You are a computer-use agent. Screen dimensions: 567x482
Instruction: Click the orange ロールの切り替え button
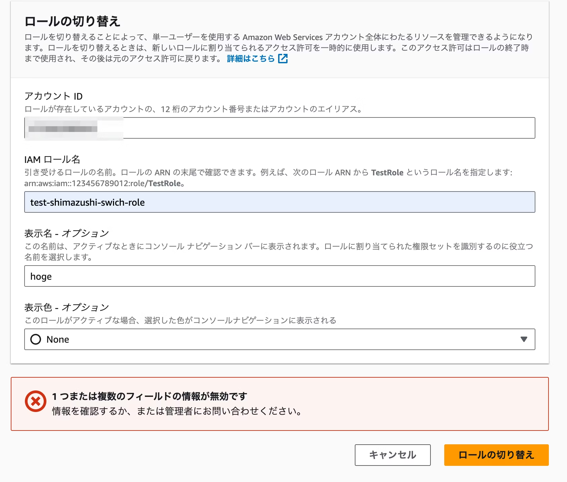click(x=496, y=455)
